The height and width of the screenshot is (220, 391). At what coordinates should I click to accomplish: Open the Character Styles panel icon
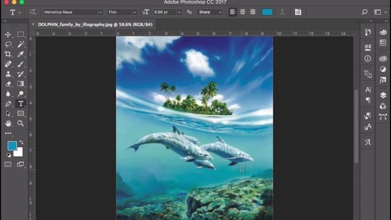point(368,127)
